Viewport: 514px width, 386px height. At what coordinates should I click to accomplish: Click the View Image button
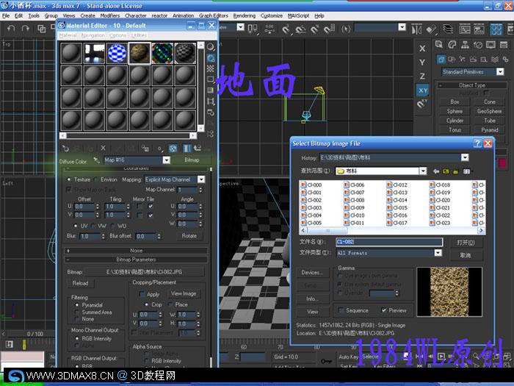[184, 293]
